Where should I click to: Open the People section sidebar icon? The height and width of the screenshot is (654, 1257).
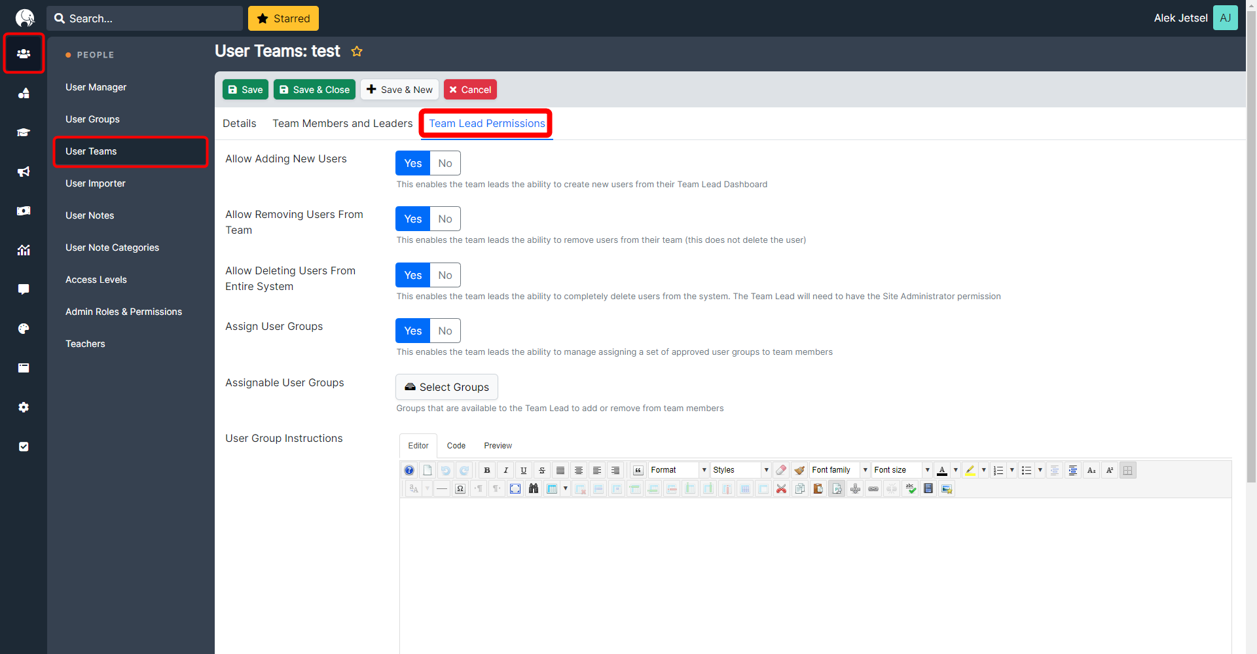pos(24,54)
